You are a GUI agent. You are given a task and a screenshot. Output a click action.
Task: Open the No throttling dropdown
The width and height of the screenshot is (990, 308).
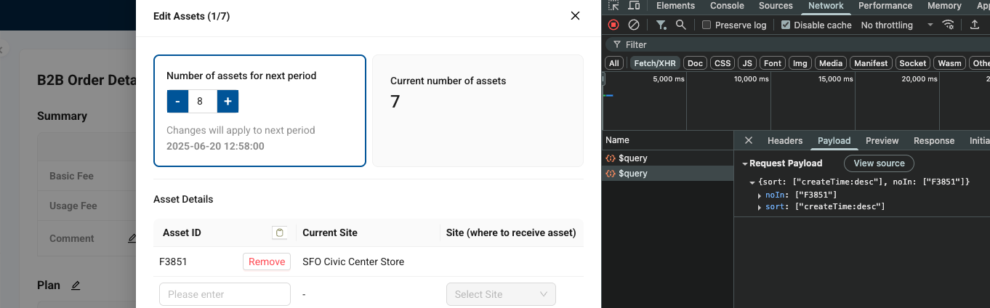[897, 25]
